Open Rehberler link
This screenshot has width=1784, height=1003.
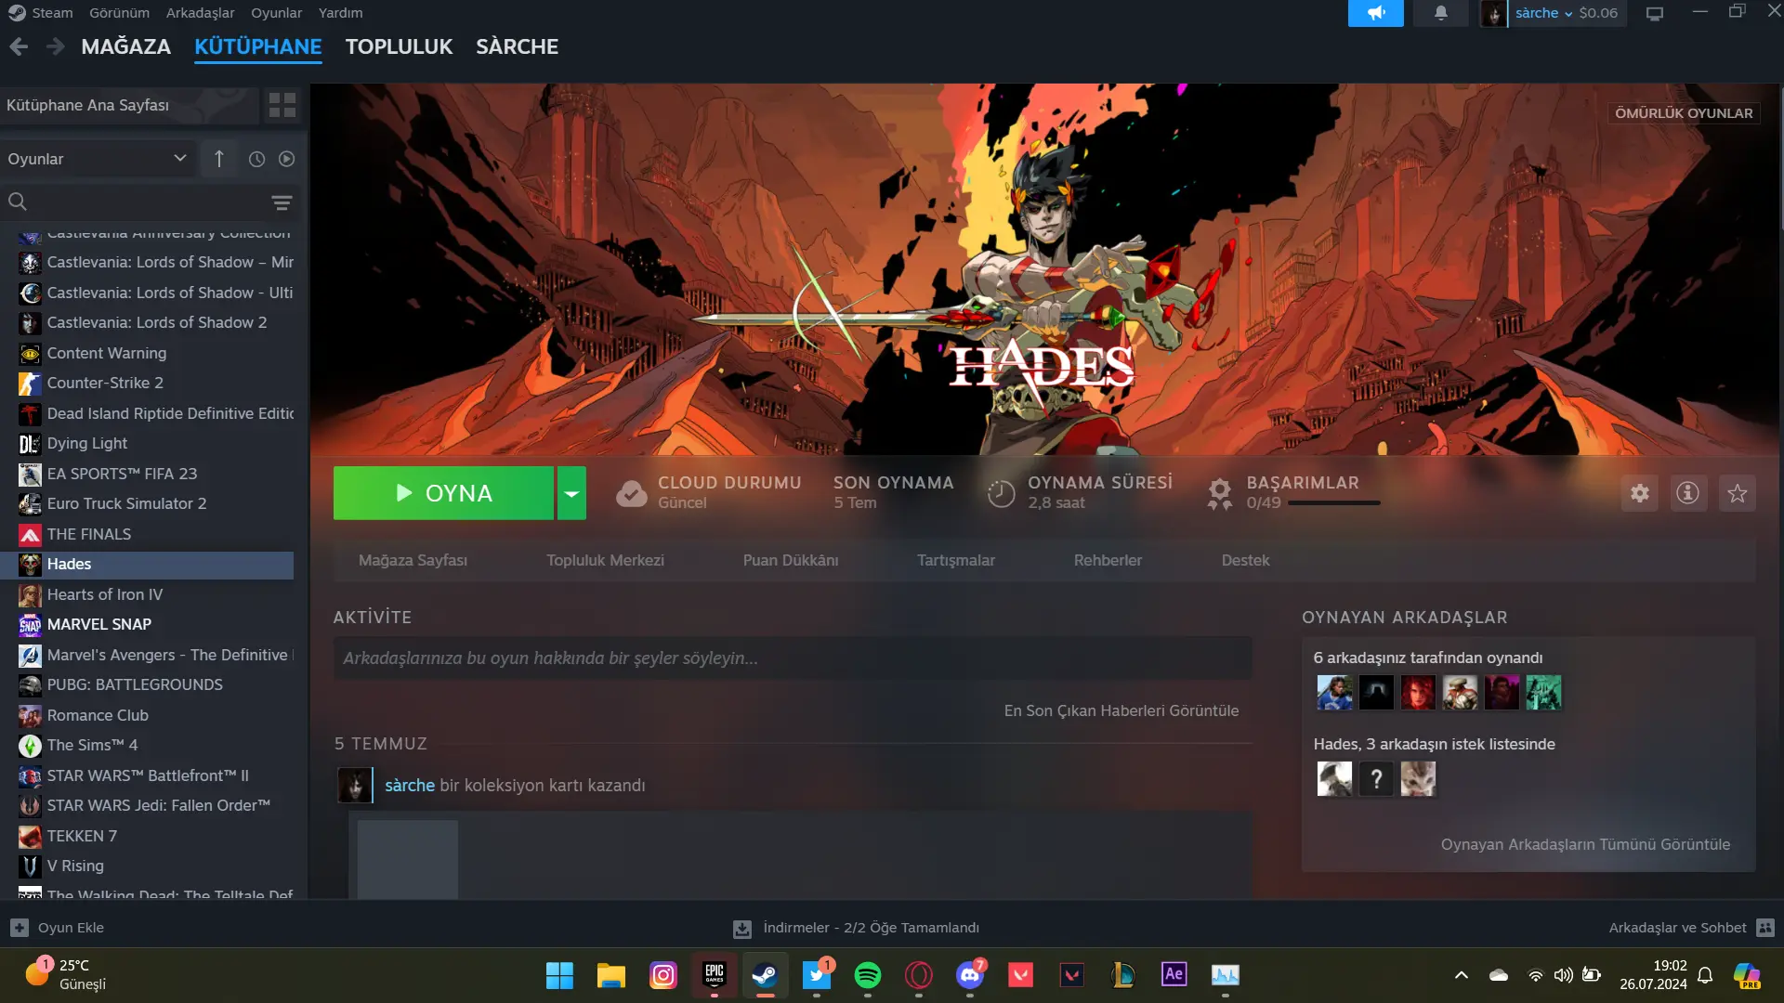(x=1108, y=560)
